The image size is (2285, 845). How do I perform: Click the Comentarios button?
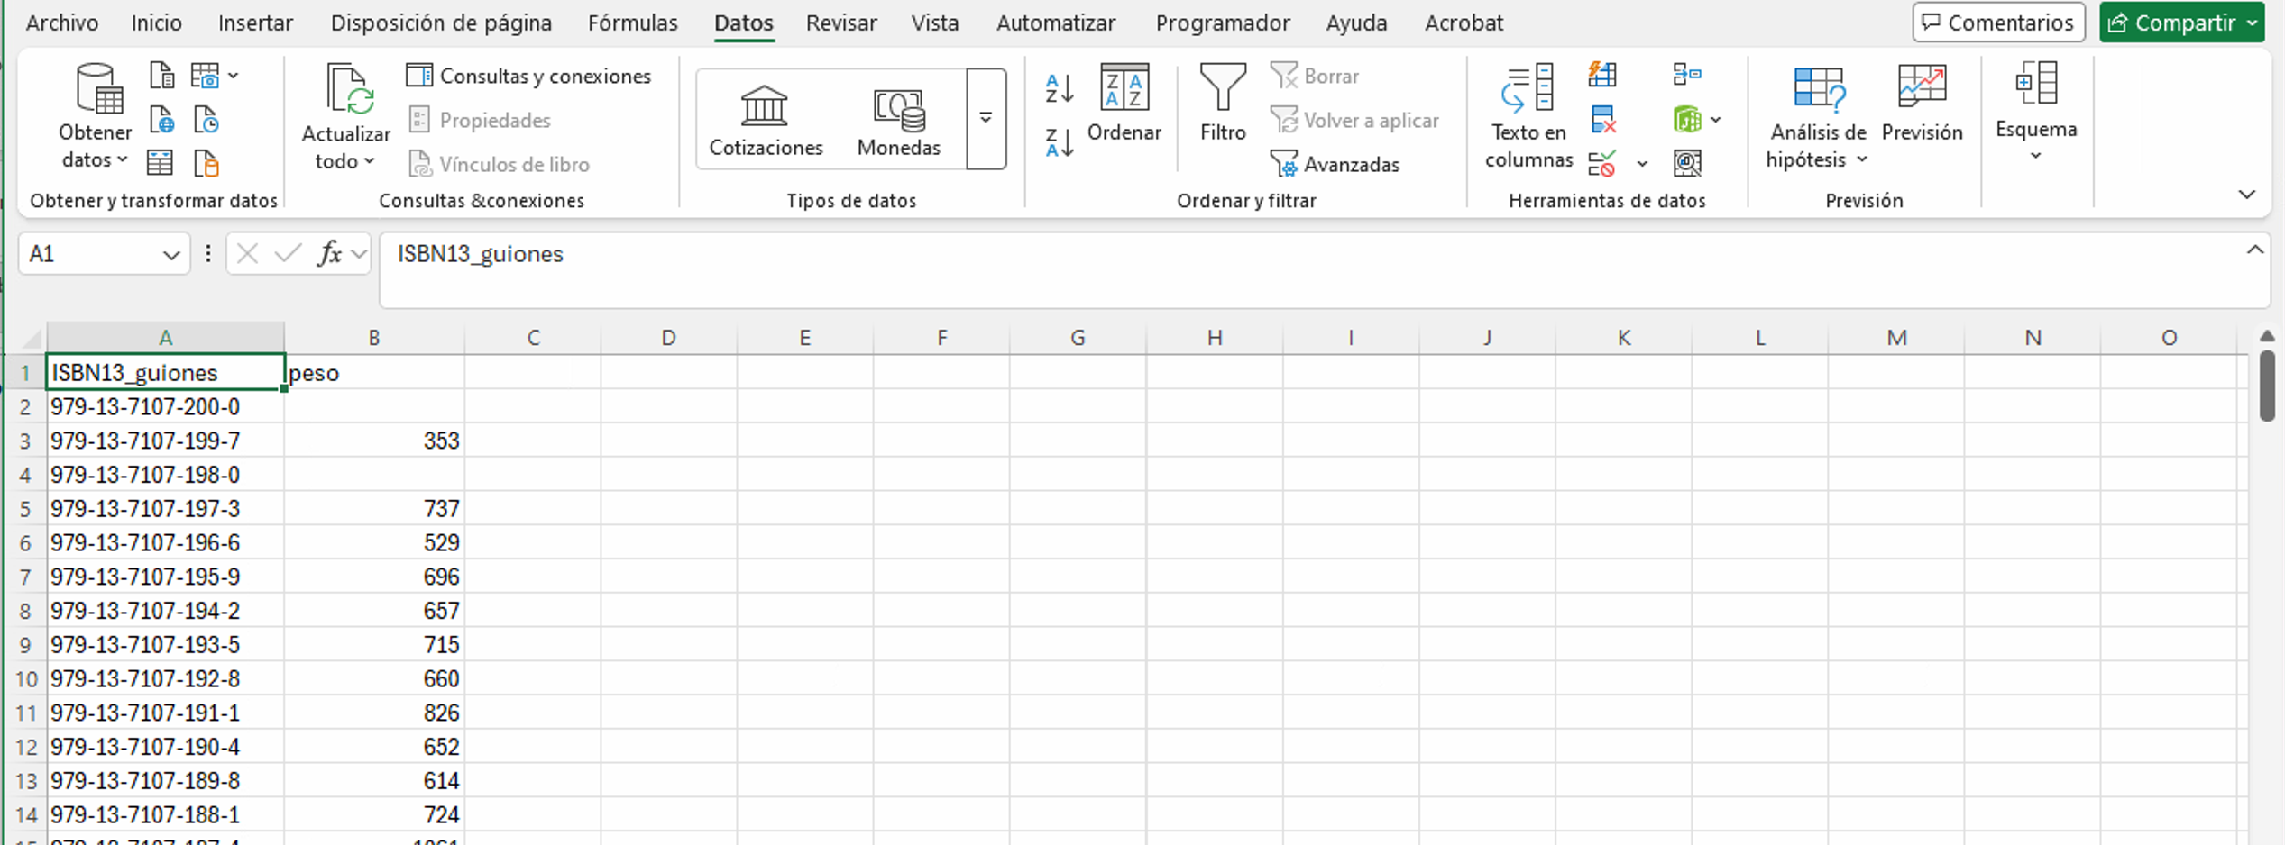1998,23
